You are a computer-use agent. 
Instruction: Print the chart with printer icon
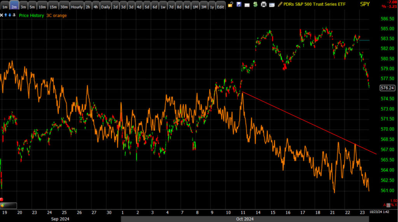264,4
